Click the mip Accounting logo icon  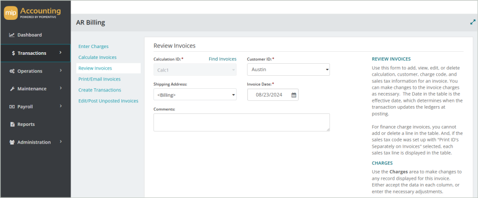click(x=10, y=14)
